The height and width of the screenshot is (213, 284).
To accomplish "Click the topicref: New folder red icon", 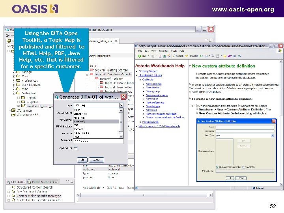I will point(102,87).
